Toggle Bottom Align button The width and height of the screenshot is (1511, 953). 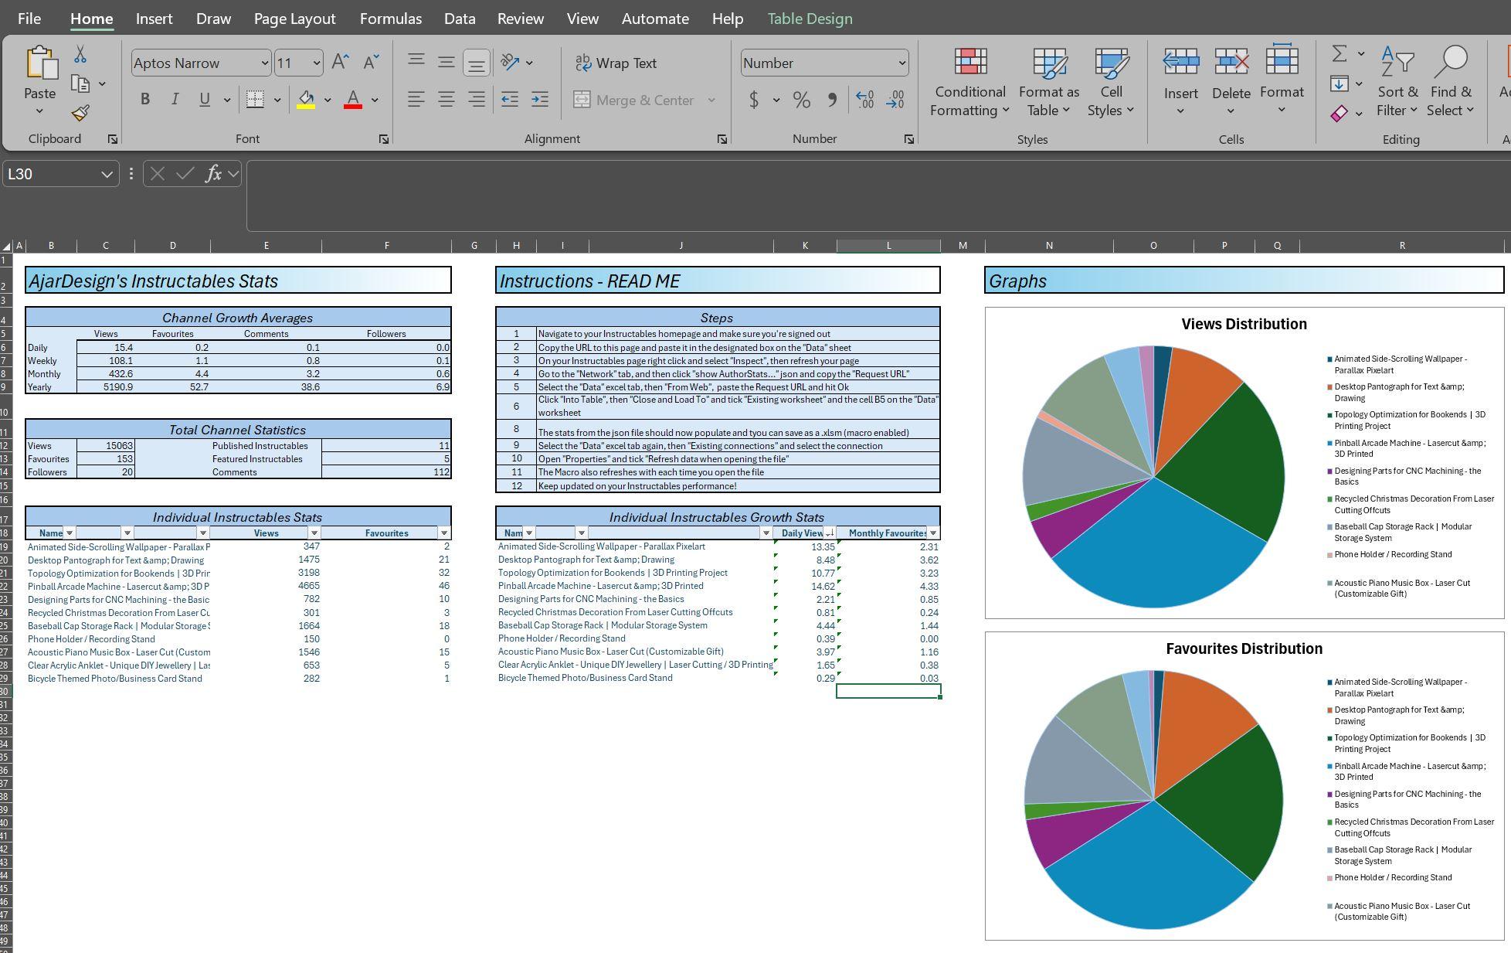(477, 63)
